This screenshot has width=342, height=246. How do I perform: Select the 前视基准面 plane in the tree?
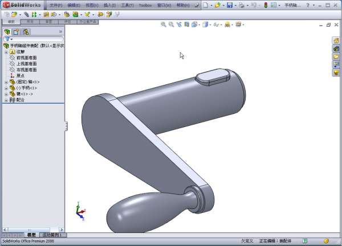click(x=26, y=58)
